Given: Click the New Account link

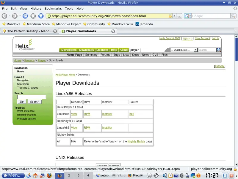Looking at the screenshot, I should pos(202,38).
